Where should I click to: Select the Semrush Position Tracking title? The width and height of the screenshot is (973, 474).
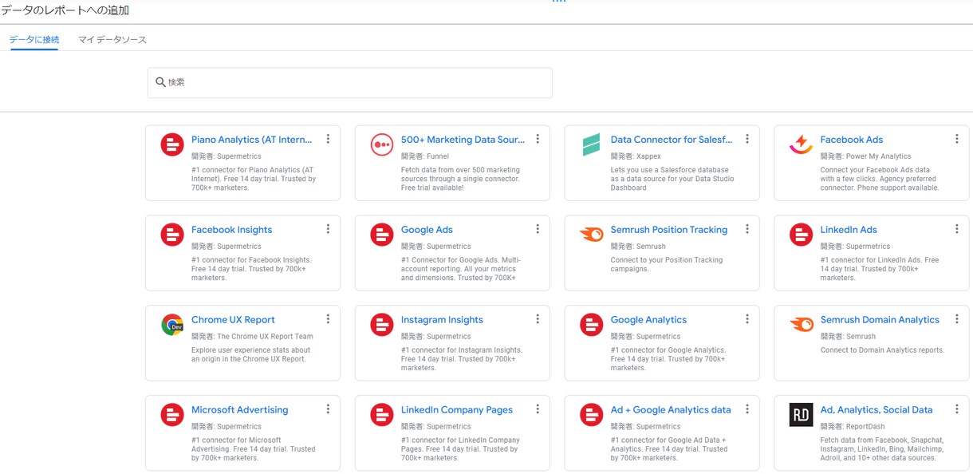669,230
